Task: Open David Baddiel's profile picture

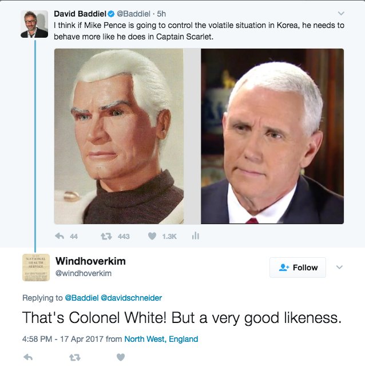Action: pyautogui.click(x=34, y=24)
